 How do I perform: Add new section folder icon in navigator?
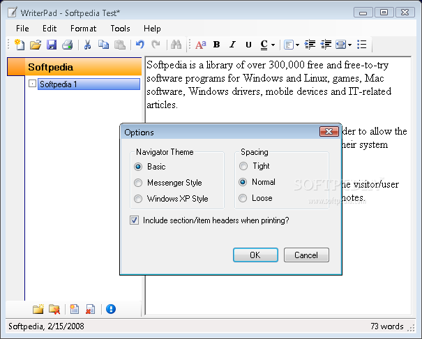[x=38, y=309]
